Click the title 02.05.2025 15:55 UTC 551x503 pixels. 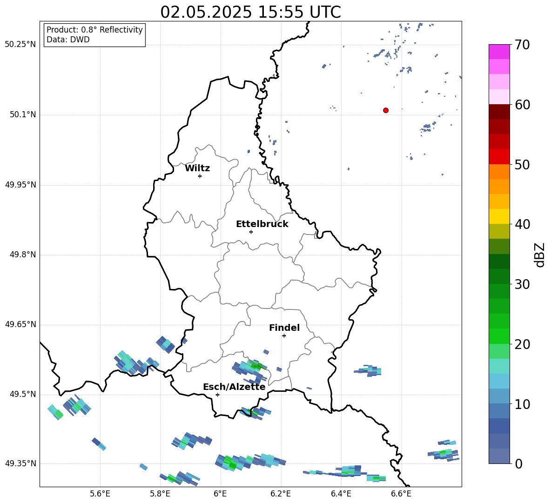pos(250,12)
